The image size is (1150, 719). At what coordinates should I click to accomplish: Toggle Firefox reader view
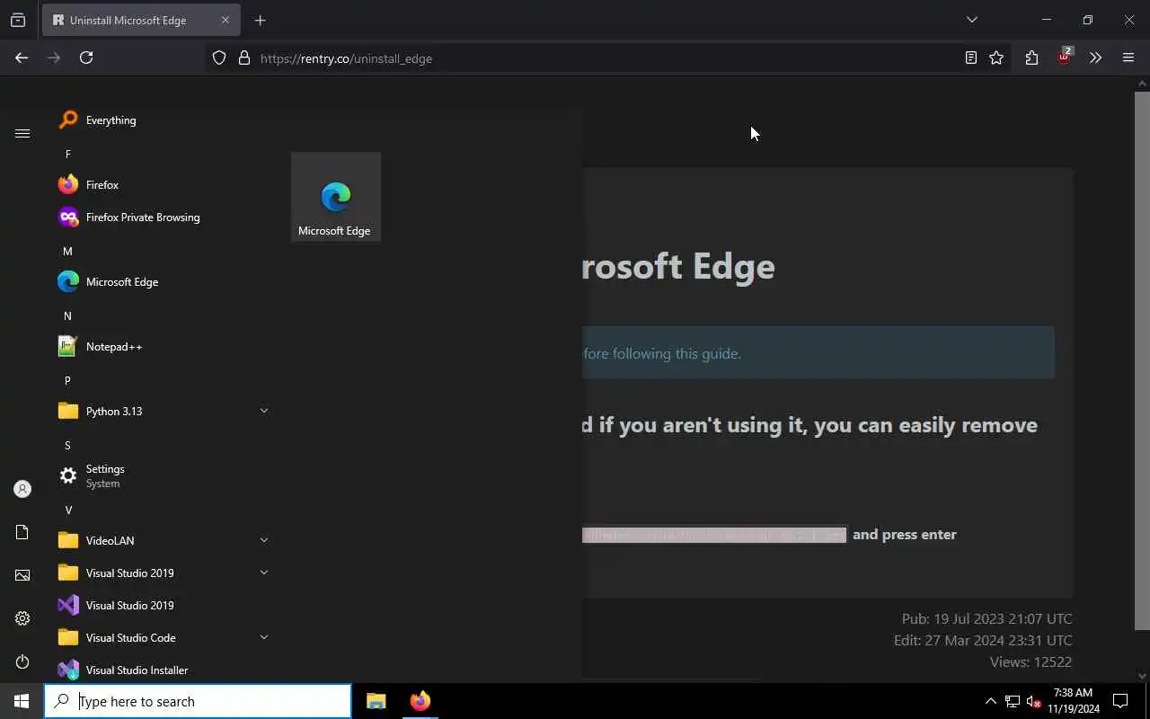pyautogui.click(x=970, y=58)
